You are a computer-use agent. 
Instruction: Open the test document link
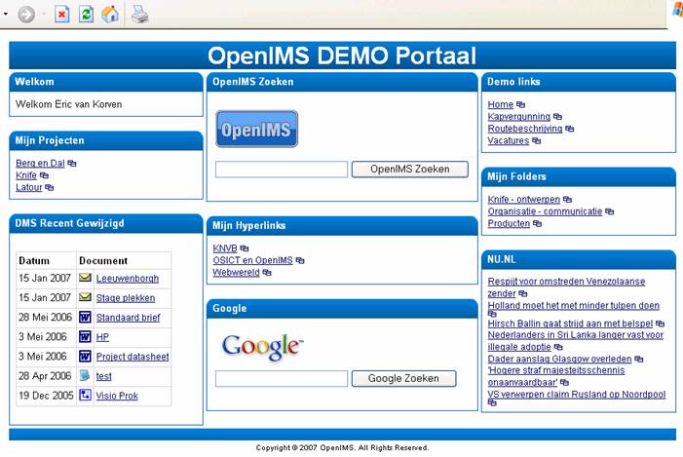click(103, 376)
